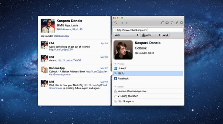Click Kaspars Dancis contact photo
Screen dimensions: 223x124
(123, 50)
